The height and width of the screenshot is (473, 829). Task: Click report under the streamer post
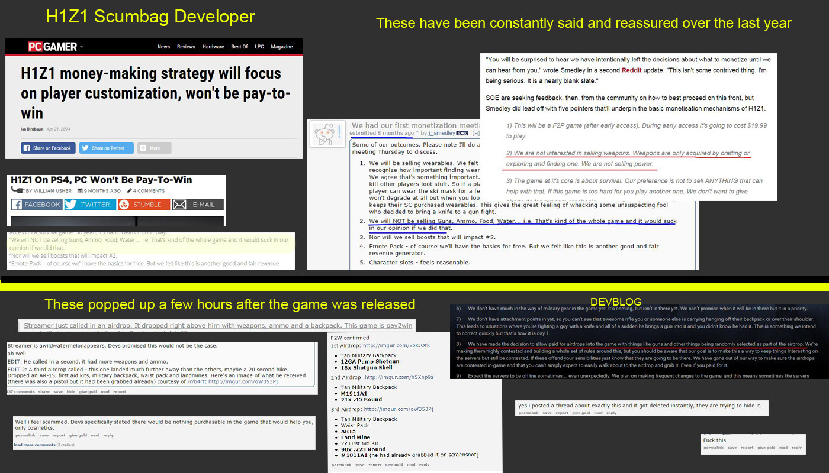click(120, 391)
